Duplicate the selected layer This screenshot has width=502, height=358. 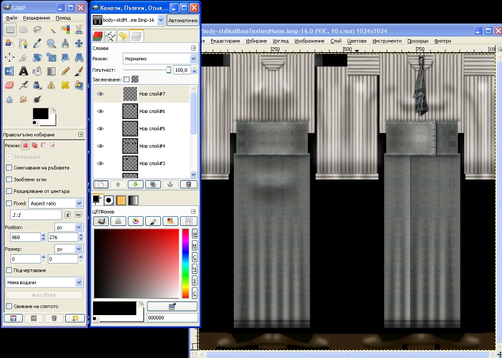tap(153, 185)
